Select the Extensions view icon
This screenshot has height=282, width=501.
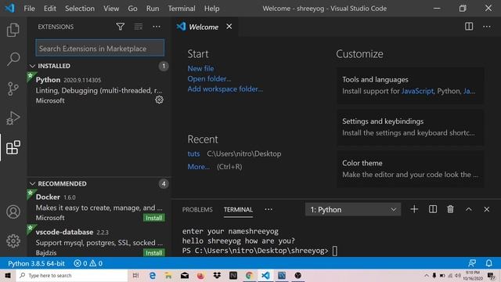coord(13,147)
